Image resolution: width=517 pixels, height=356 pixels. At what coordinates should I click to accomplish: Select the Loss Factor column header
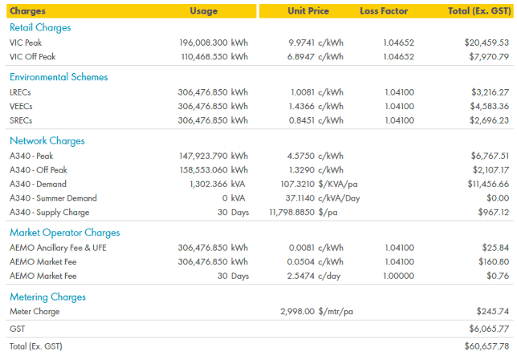(384, 11)
